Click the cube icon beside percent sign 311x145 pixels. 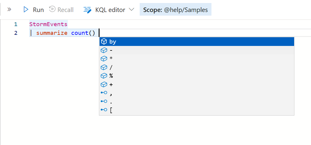pyautogui.click(x=104, y=76)
